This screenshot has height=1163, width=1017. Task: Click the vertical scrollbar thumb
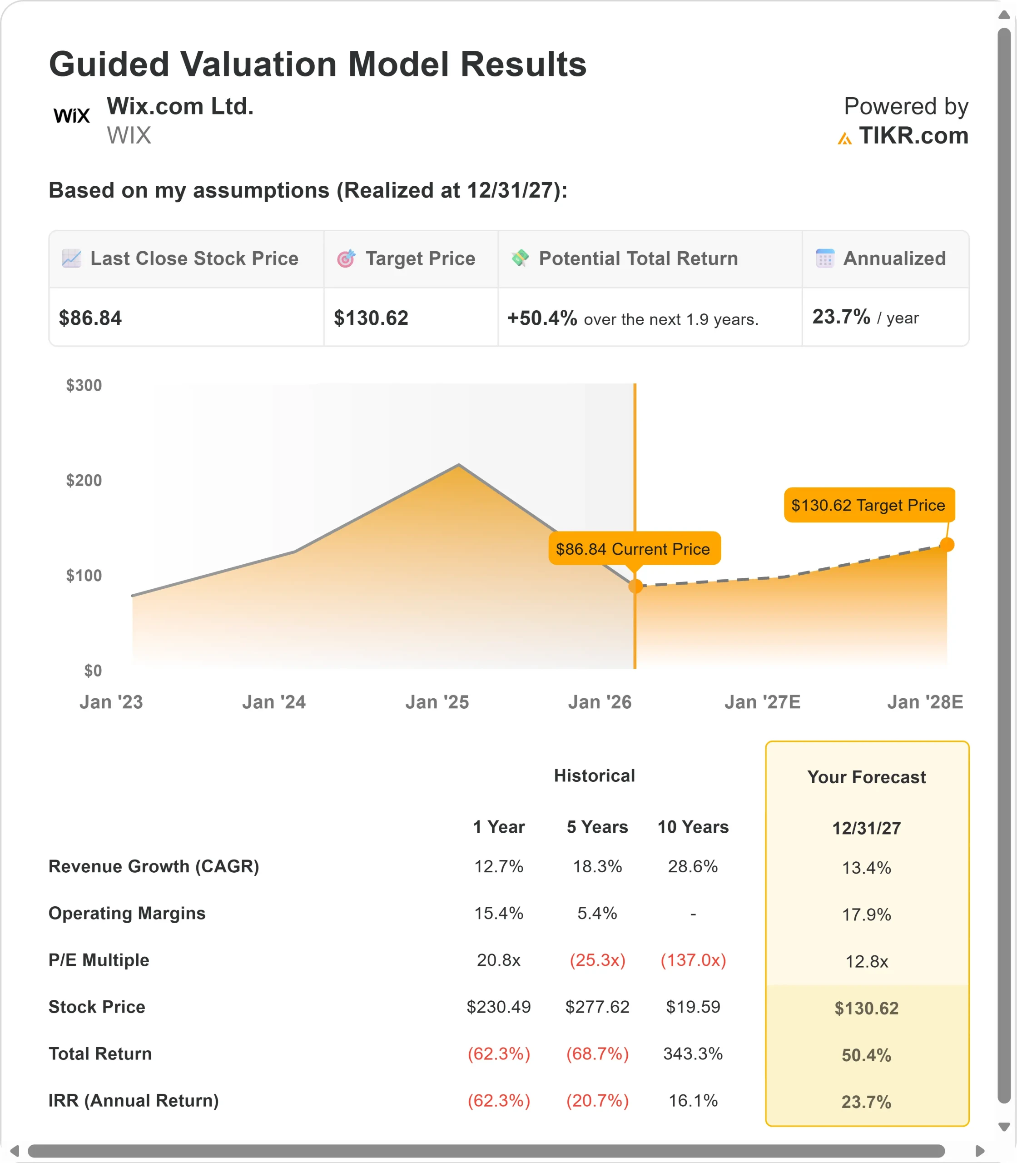point(1004,567)
